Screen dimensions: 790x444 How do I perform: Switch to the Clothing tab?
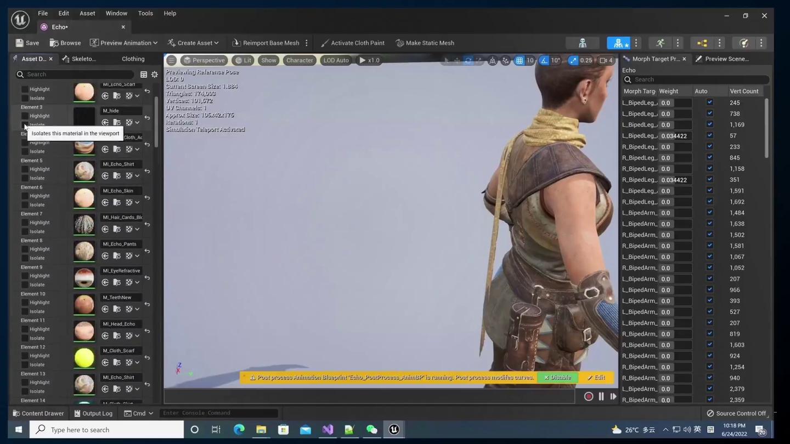133,59
